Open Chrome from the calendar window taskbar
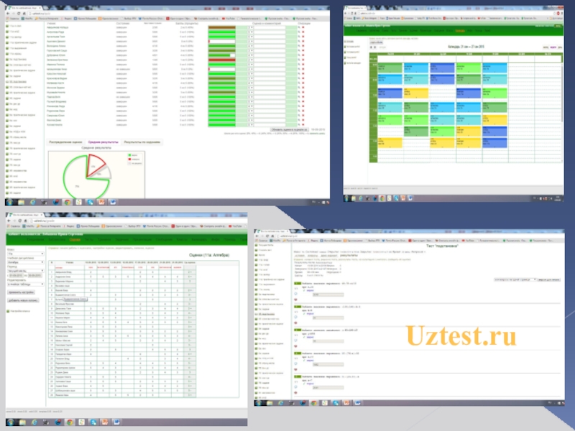 point(382,198)
